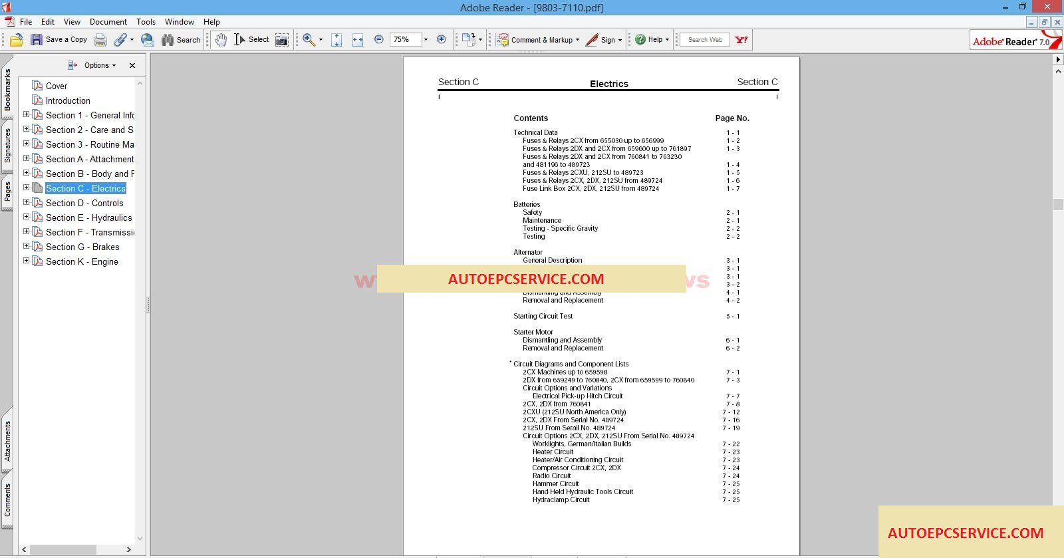Open the File menu
The image size is (1064, 558).
click(26, 22)
